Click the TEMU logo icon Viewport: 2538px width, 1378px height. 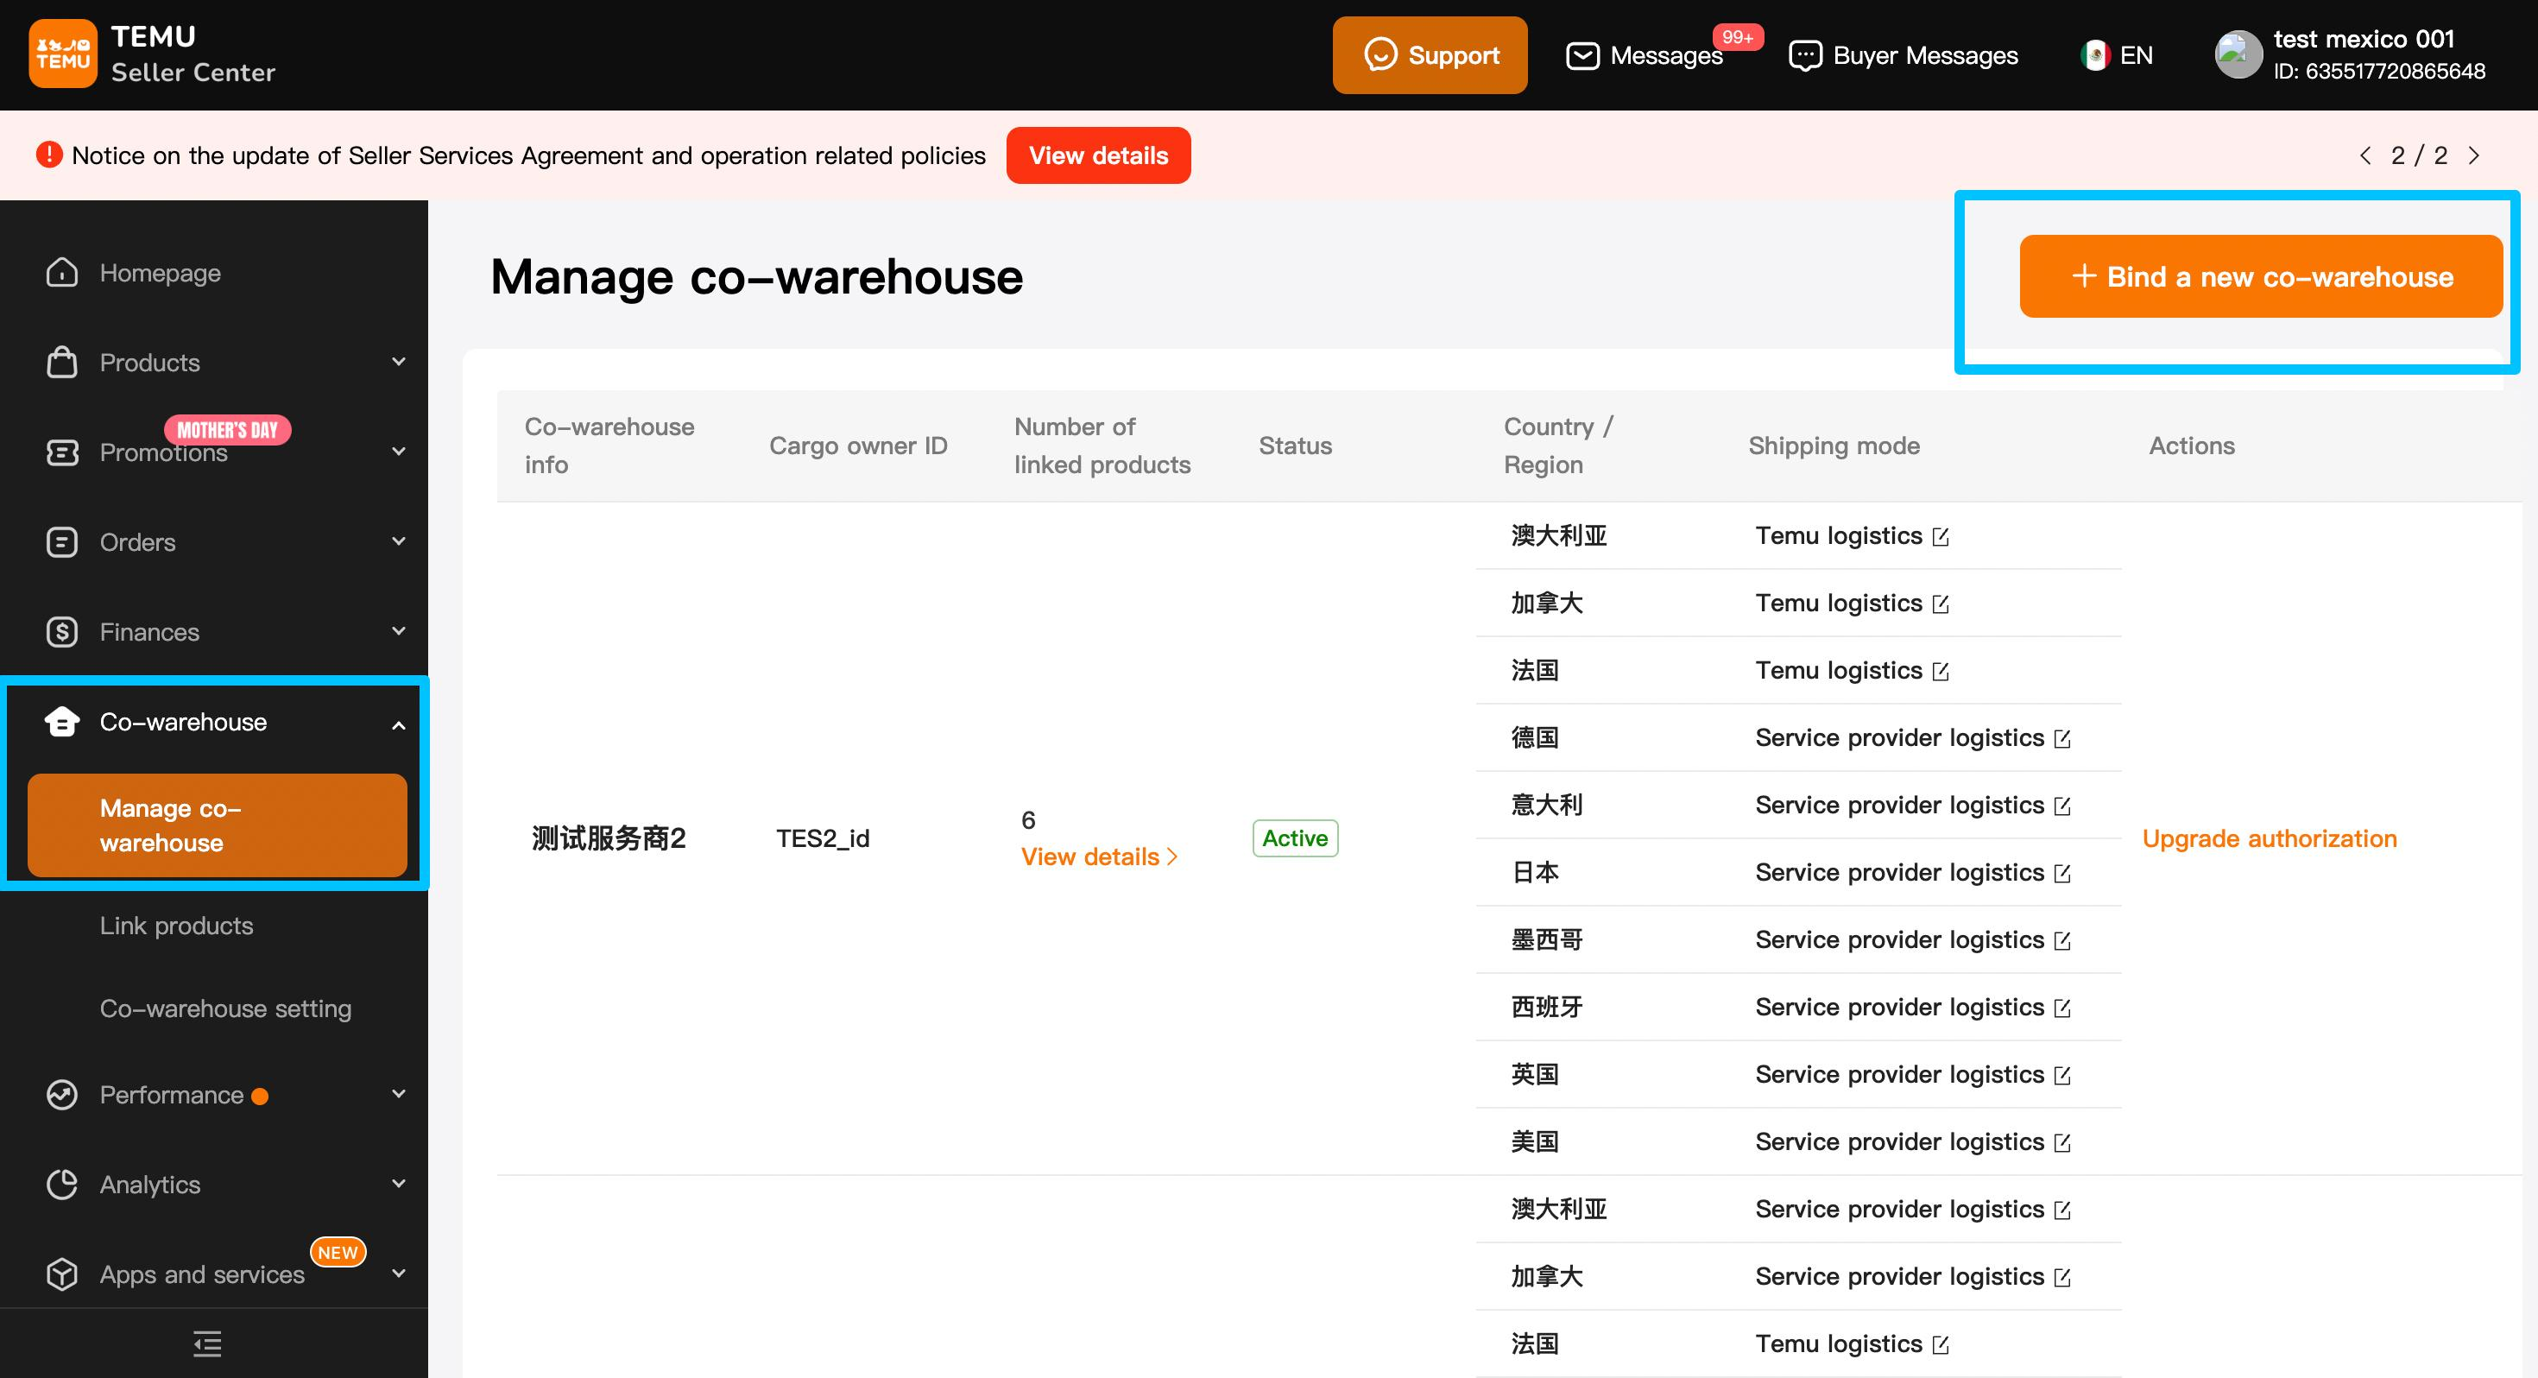tap(62, 54)
